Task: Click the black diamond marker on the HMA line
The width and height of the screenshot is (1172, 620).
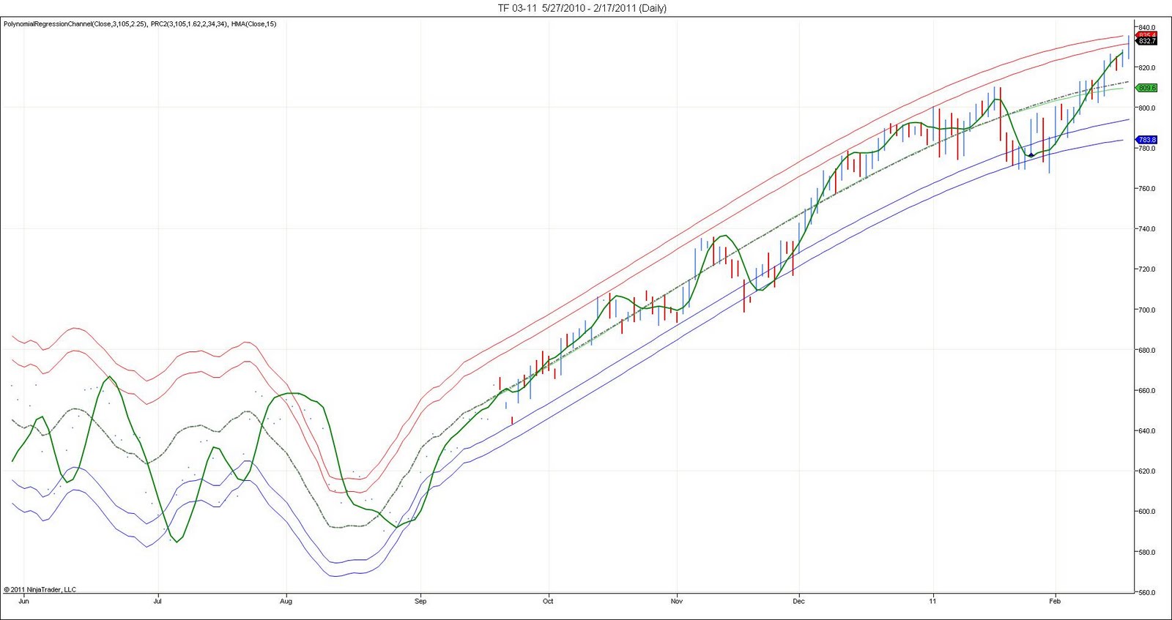Action: tap(1031, 155)
